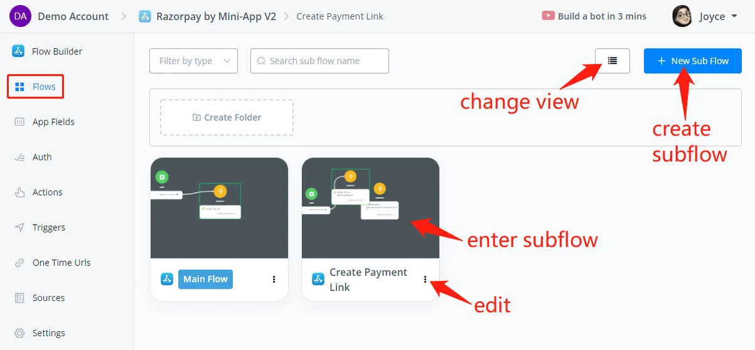Open Build a bot in 3 mins link
The image size is (755, 350).
602,16
